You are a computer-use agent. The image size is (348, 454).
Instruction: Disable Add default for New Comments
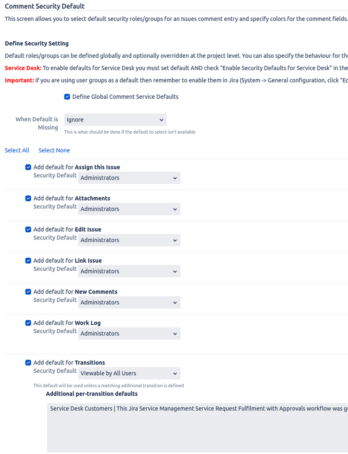click(28, 292)
